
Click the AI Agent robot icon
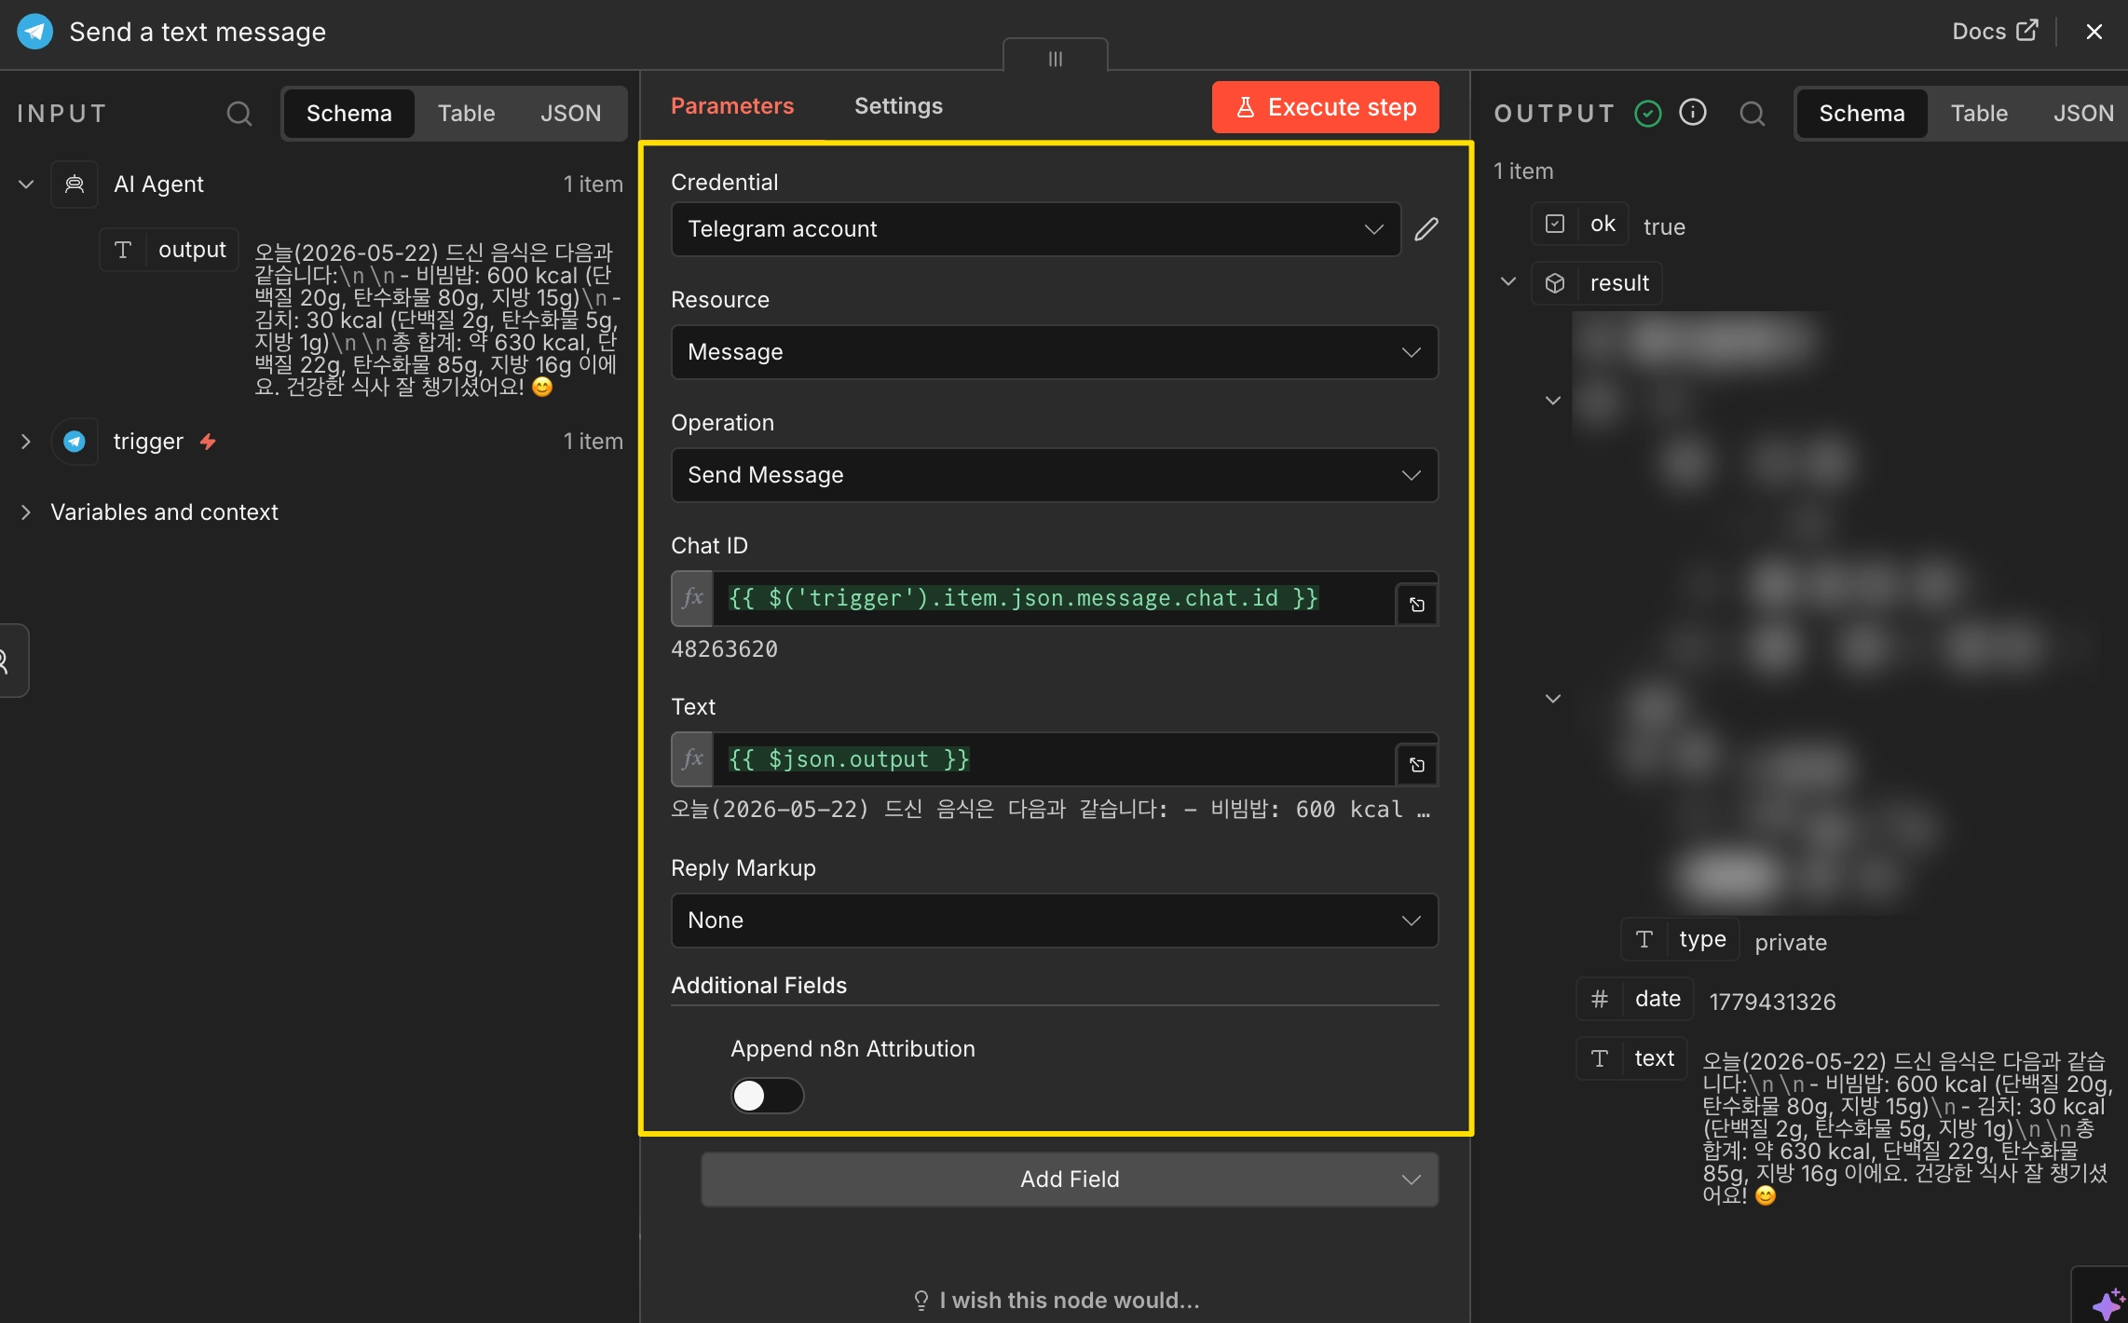click(x=75, y=184)
